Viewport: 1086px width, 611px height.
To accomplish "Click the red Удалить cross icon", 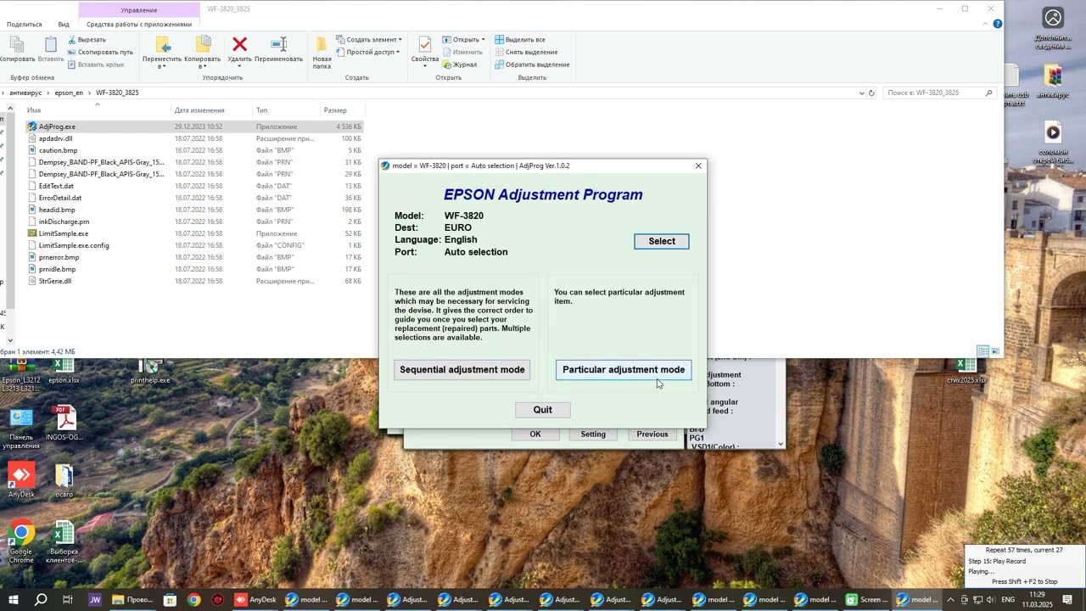I will tap(239, 44).
